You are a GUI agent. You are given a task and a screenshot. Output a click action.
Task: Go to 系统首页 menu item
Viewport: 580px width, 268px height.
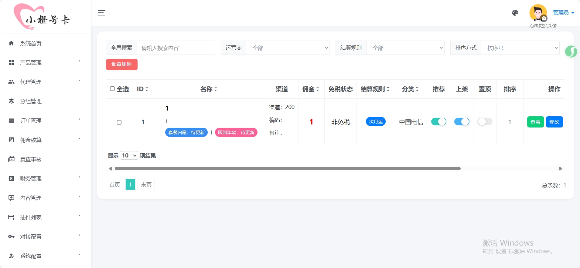(x=46, y=43)
